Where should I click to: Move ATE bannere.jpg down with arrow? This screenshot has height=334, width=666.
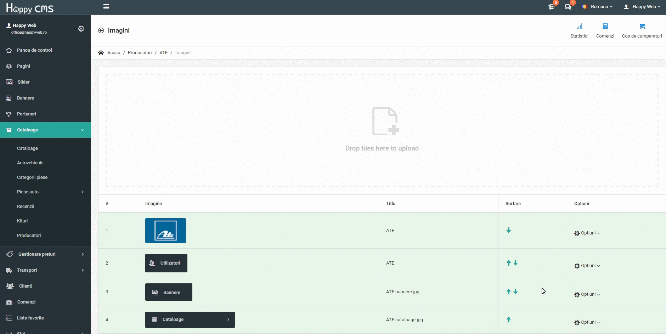pyautogui.click(x=515, y=291)
